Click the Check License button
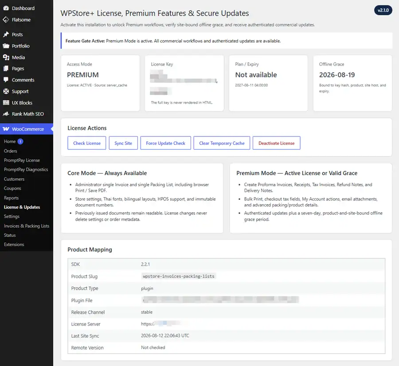Viewport: 399px width, 366px height. pyautogui.click(x=87, y=143)
